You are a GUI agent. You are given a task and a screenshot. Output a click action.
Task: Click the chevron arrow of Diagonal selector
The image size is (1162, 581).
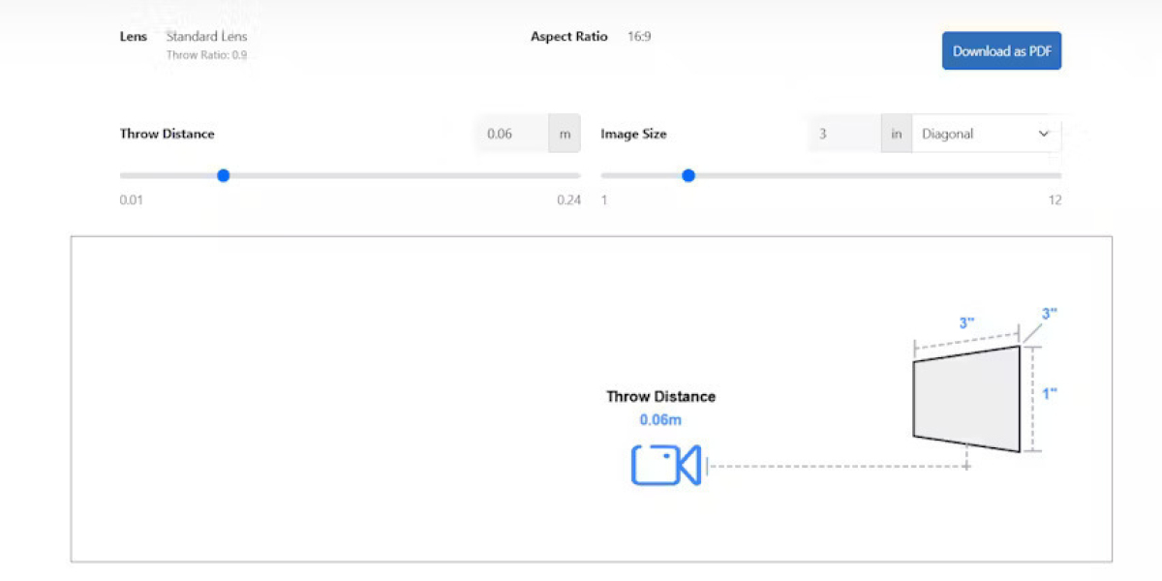(x=1044, y=134)
